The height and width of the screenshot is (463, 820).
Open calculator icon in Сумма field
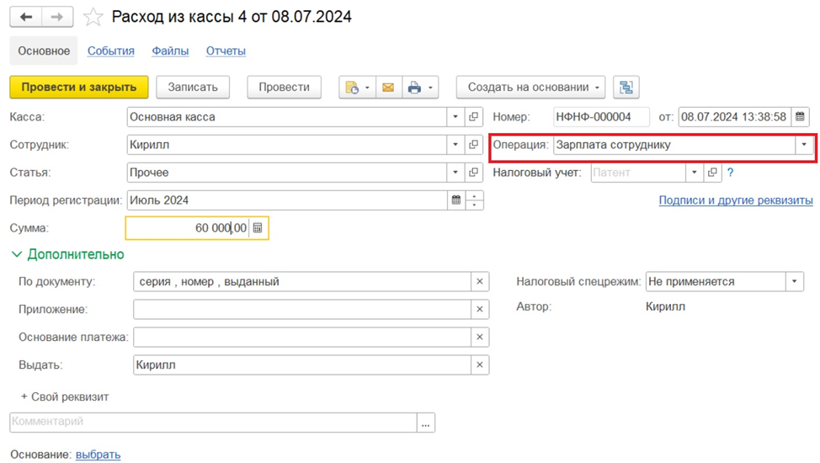[258, 228]
